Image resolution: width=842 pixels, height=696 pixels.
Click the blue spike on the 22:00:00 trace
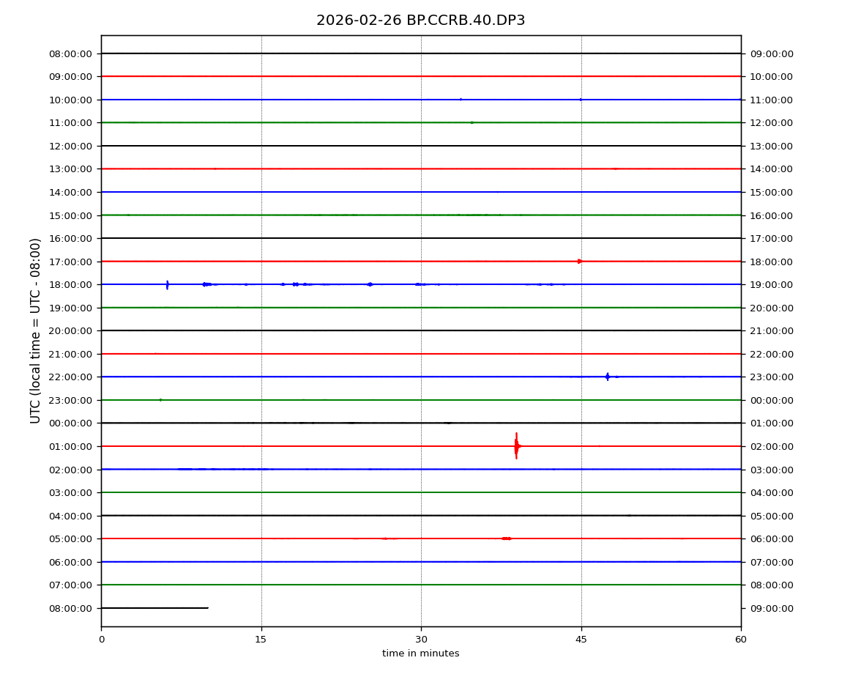tap(607, 377)
